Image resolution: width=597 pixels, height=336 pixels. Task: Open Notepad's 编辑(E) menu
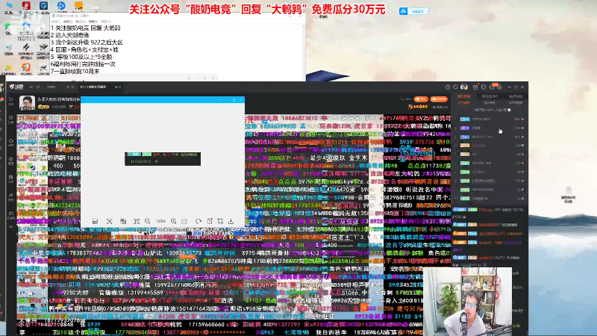68,22
